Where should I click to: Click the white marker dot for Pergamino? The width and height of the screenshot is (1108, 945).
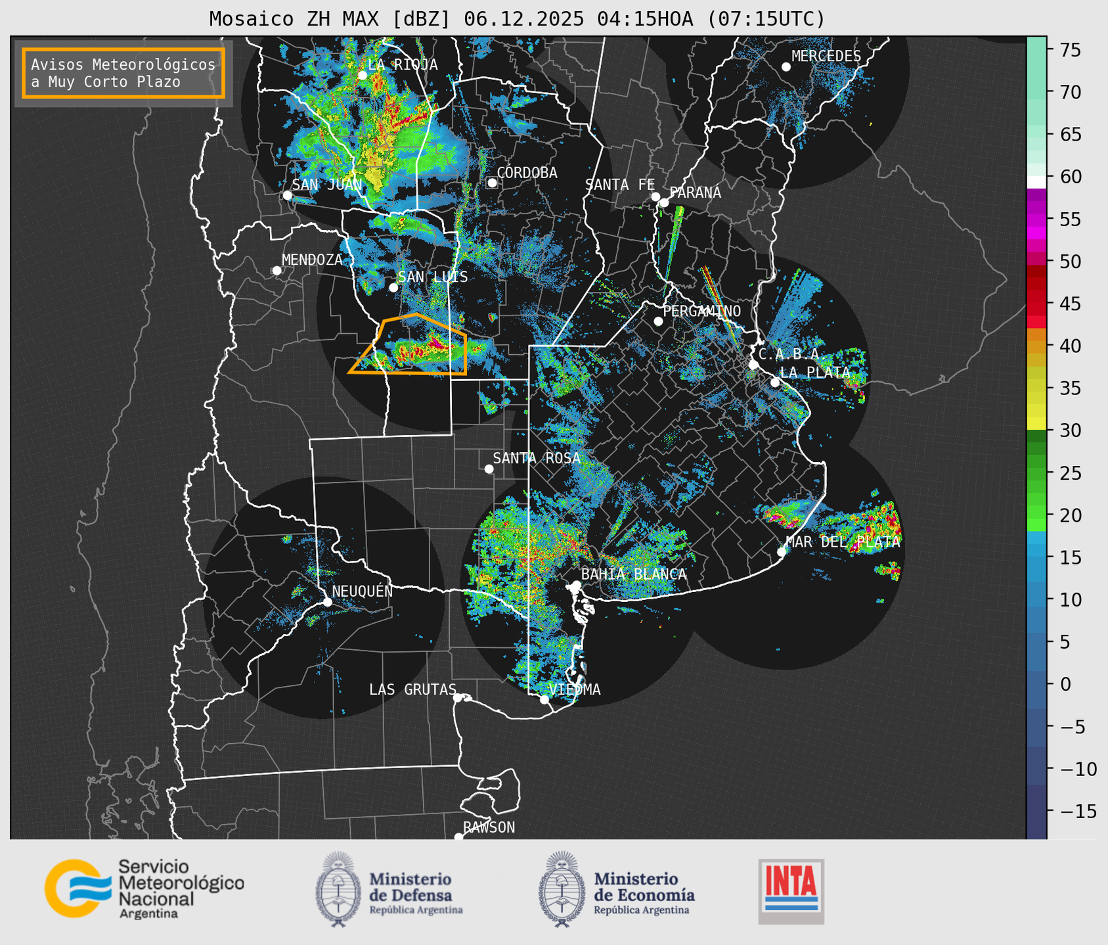(x=658, y=321)
